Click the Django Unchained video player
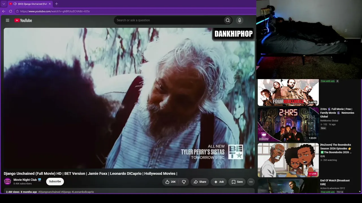Image resolution: width=362 pixels, height=203 pixels. point(129,98)
